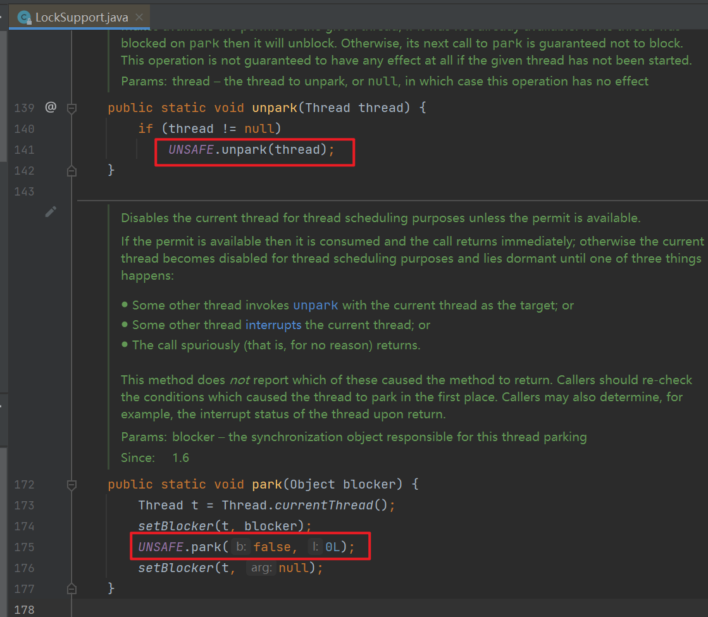The image size is (708, 617).
Task: Close the LockSupport.java editor tab
Action: click(139, 18)
